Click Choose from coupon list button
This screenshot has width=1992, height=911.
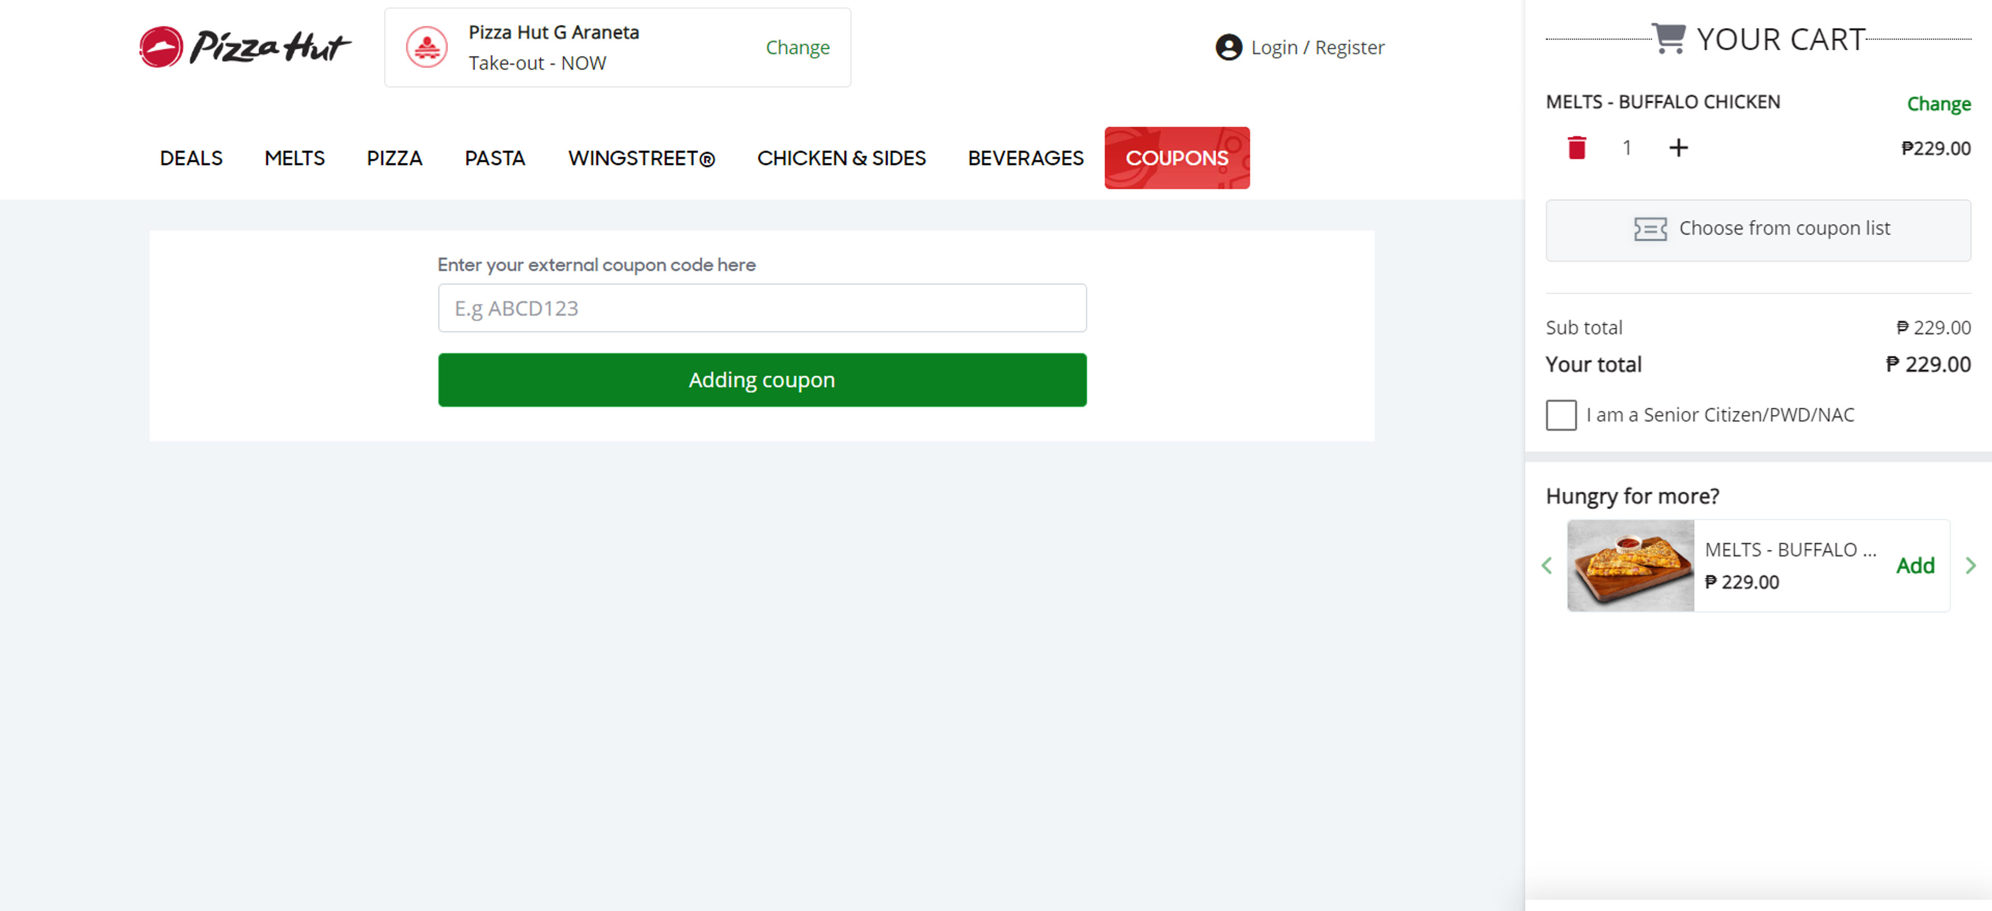(1758, 230)
